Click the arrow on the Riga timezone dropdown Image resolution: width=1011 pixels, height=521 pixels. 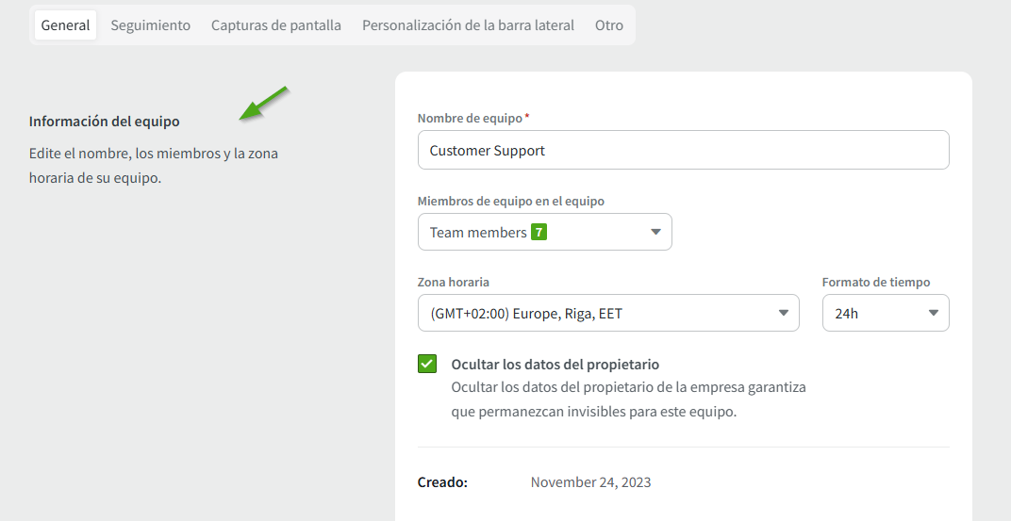783,314
